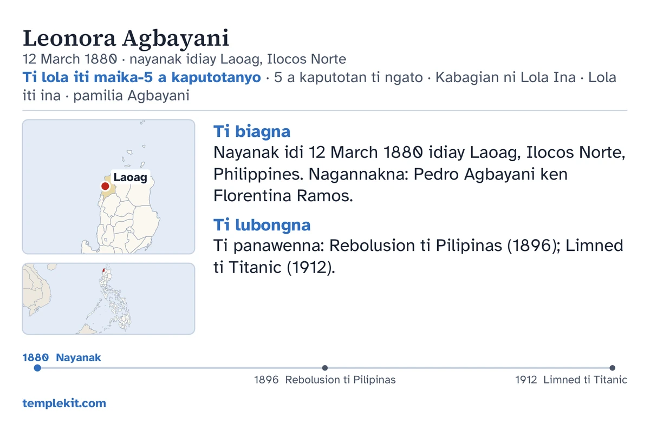Click the Leonora Agbayani heading

[126, 38]
